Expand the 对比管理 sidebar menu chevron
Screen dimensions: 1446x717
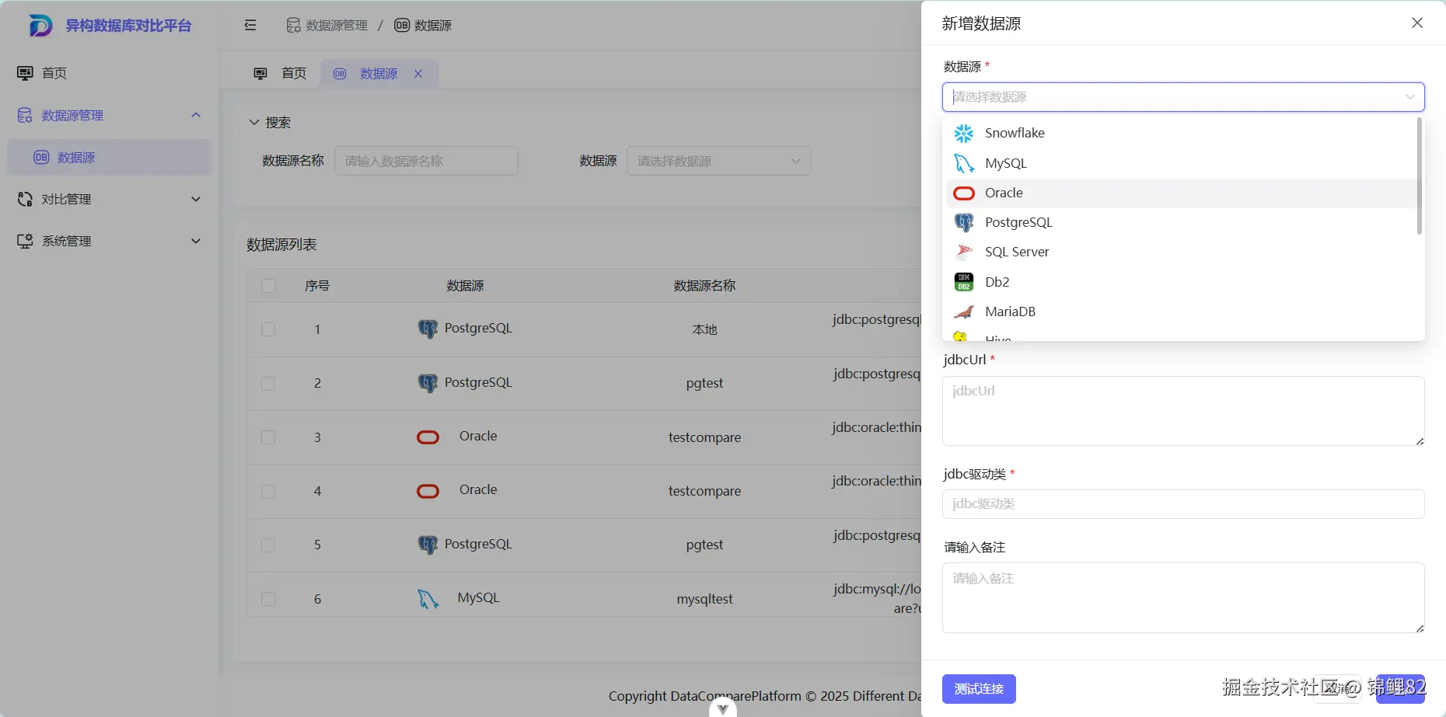point(196,199)
